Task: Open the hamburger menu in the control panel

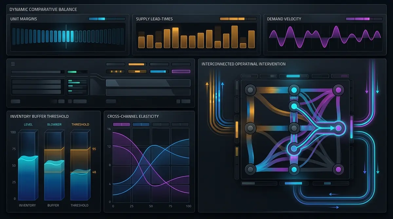Action: tap(13, 64)
